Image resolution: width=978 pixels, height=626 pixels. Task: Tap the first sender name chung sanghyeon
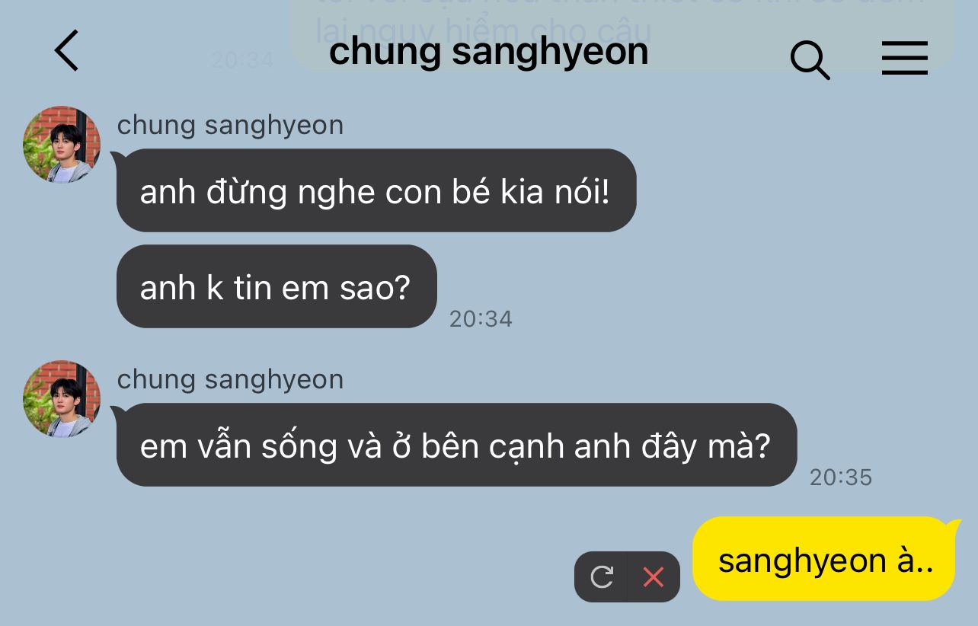pyautogui.click(x=230, y=126)
